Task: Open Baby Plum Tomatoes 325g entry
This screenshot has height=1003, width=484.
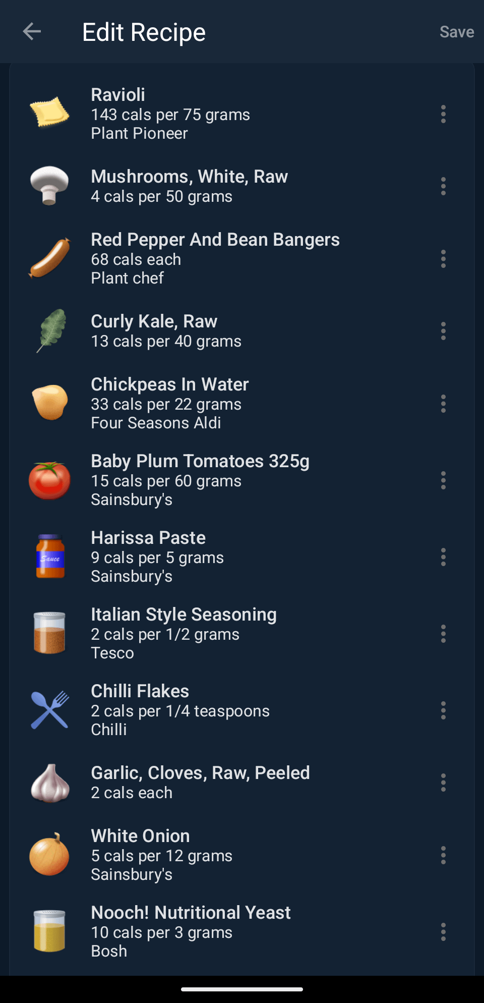Action: [x=200, y=480]
